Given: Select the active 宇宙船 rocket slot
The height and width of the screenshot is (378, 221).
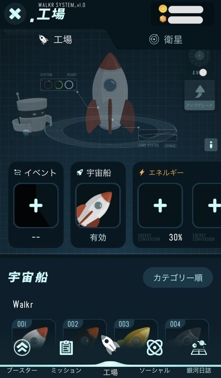Looking at the screenshot, I should (x=98, y=206).
